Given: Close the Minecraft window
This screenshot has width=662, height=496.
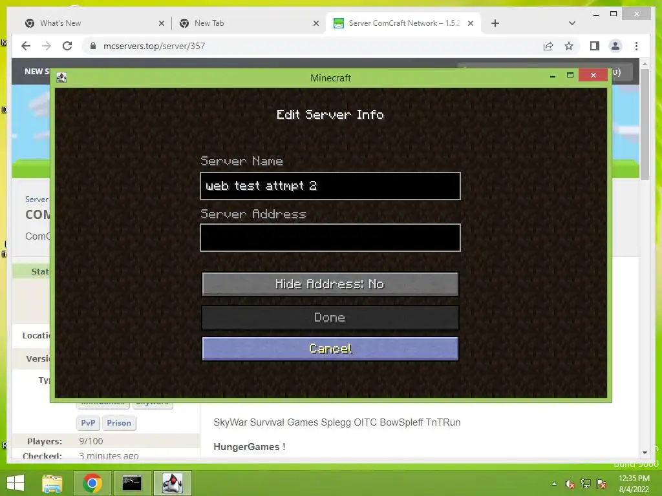Looking at the screenshot, I should tap(593, 75).
